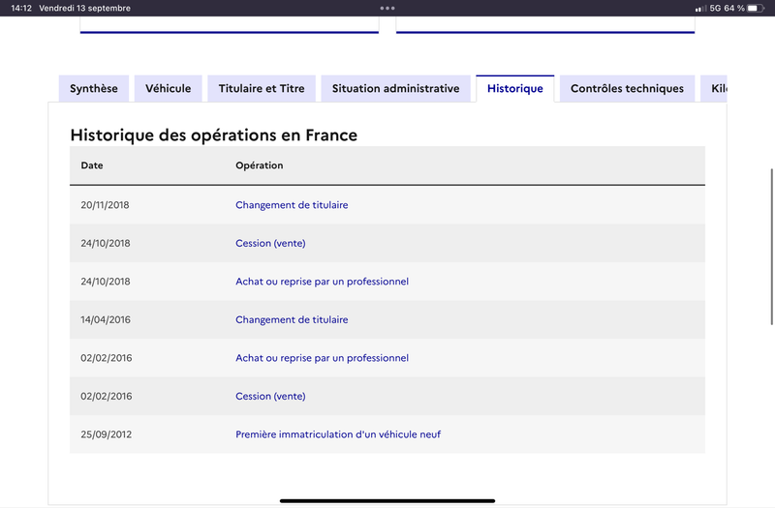The image size is (775, 508).
Task: Open the partially visible Kilométrage tab
Action: (x=714, y=89)
